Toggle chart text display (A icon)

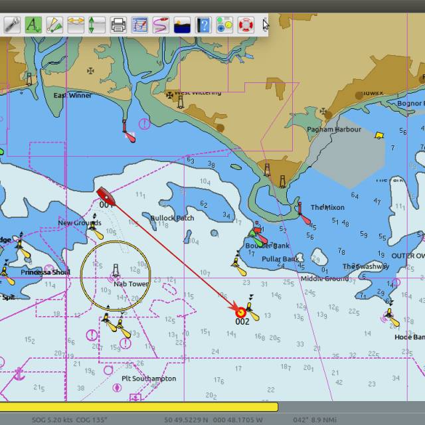[x=33, y=25]
